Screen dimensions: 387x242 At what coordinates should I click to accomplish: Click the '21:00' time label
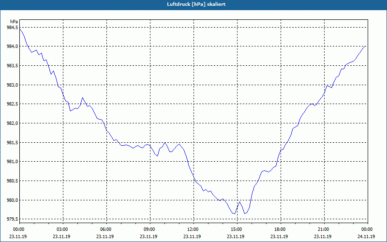(x=324, y=229)
